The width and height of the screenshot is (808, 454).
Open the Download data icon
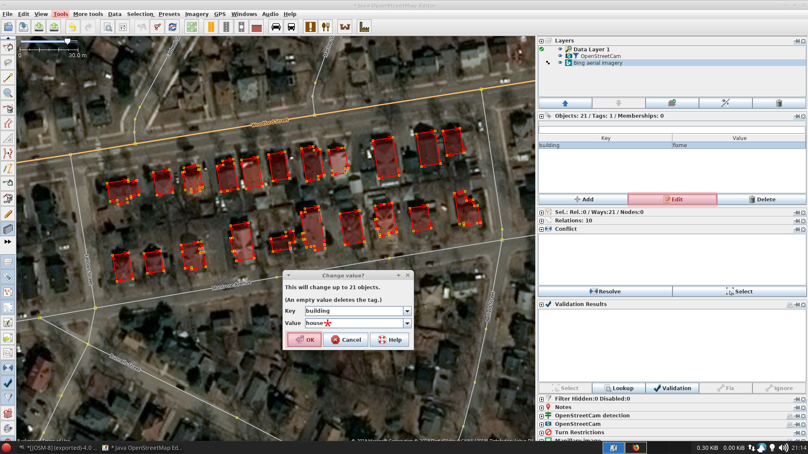tap(39, 26)
